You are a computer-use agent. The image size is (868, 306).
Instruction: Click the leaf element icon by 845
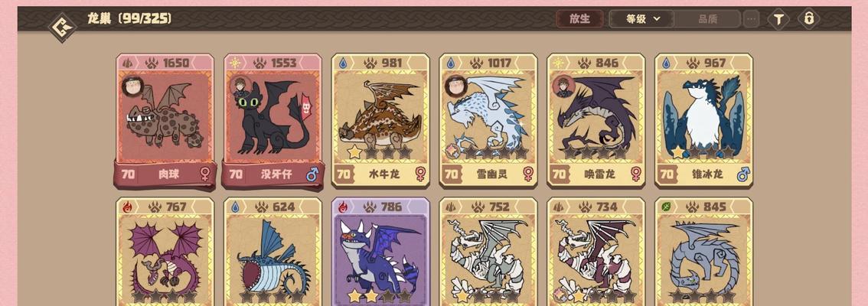(x=667, y=207)
